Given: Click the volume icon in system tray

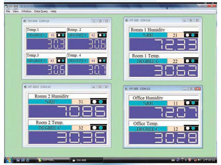Looking at the screenshot, I should pos(199,160).
